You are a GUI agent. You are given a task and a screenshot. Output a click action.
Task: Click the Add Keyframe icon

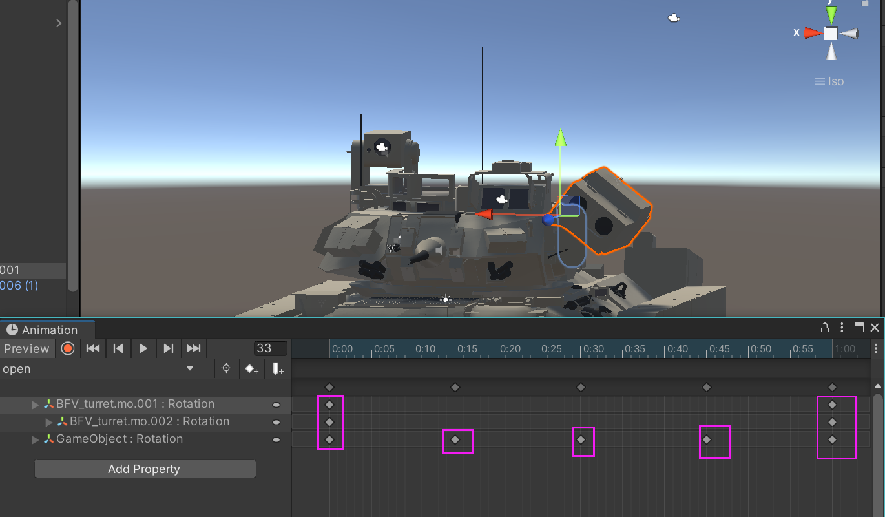[251, 369]
